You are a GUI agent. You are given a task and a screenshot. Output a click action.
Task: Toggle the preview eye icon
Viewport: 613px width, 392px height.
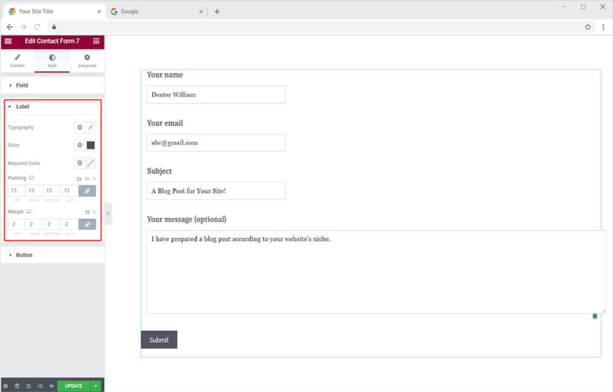[x=51, y=386]
